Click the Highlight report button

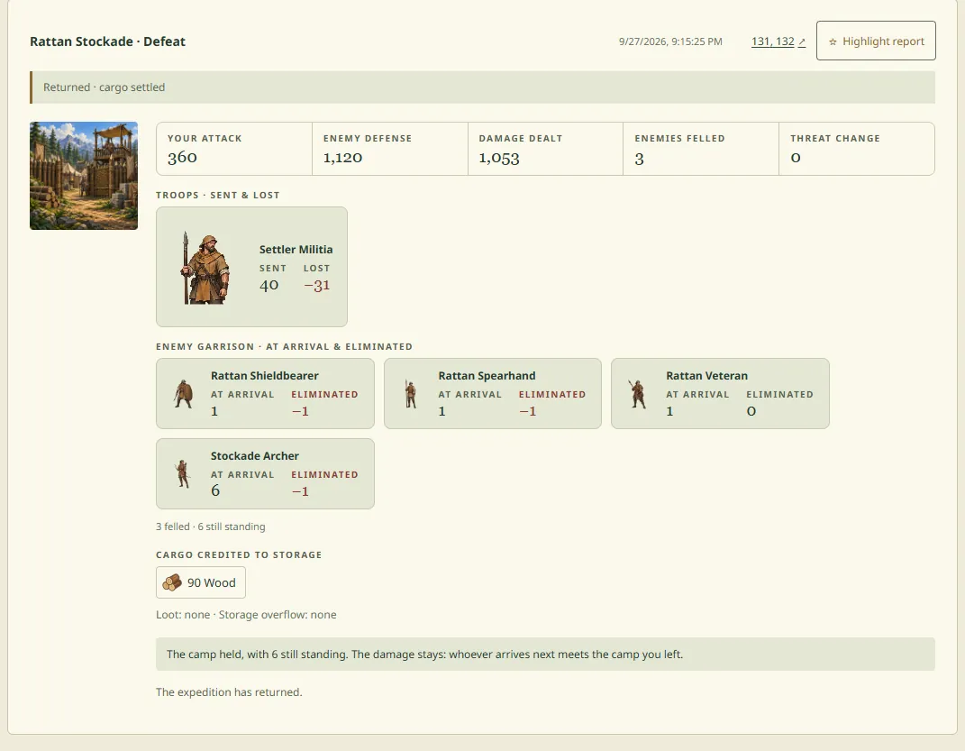click(x=876, y=41)
